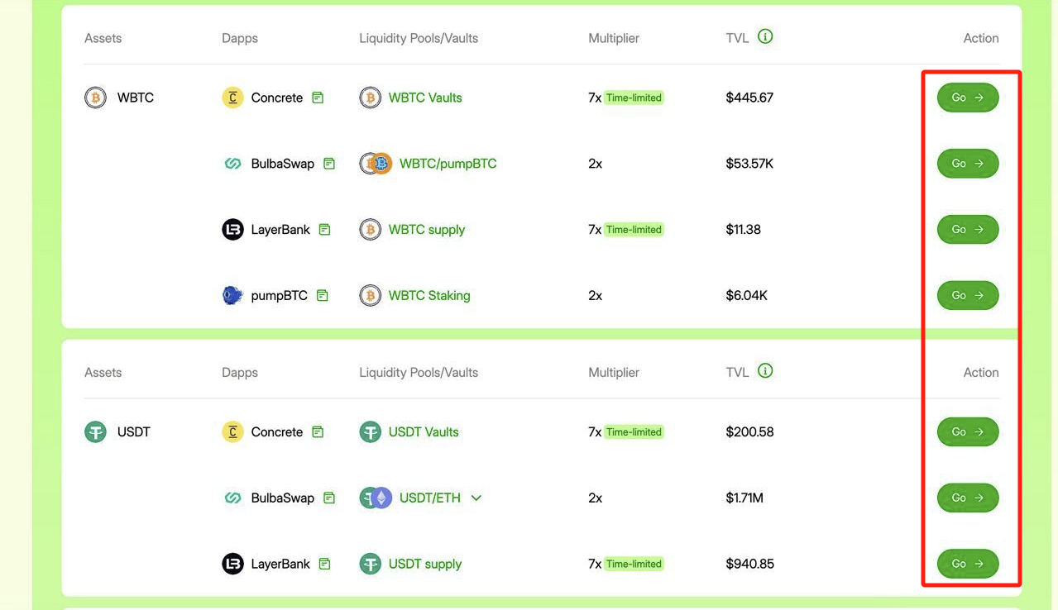
Task: Open the WBTC Staking link
Action: pyautogui.click(x=429, y=295)
